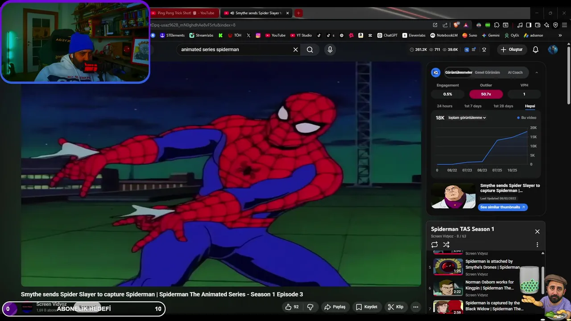The image size is (571, 321).
Task: Open the ChatGPT bookmark
Action: 387,35
